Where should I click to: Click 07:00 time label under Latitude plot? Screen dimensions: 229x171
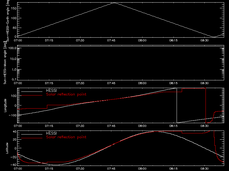pos(18,168)
